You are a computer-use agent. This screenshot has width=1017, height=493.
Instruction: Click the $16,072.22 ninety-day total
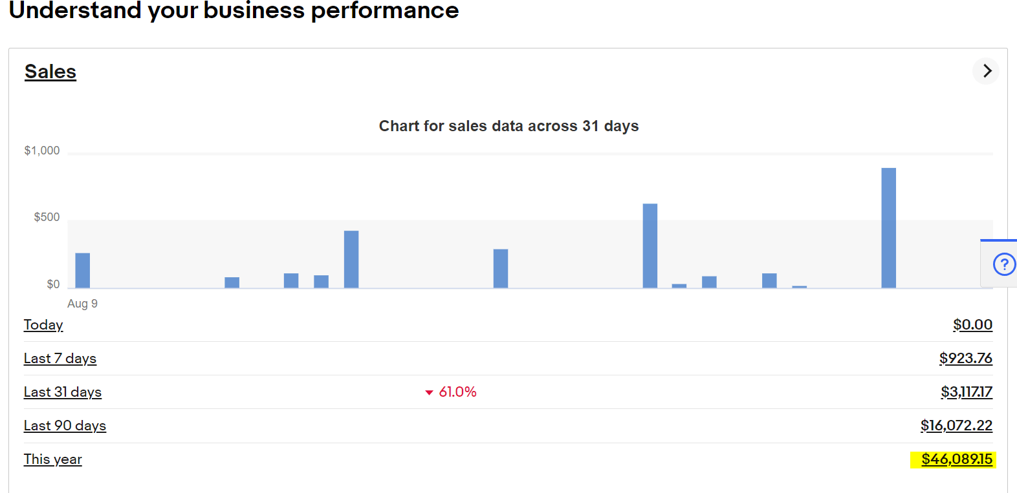coord(956,426)
